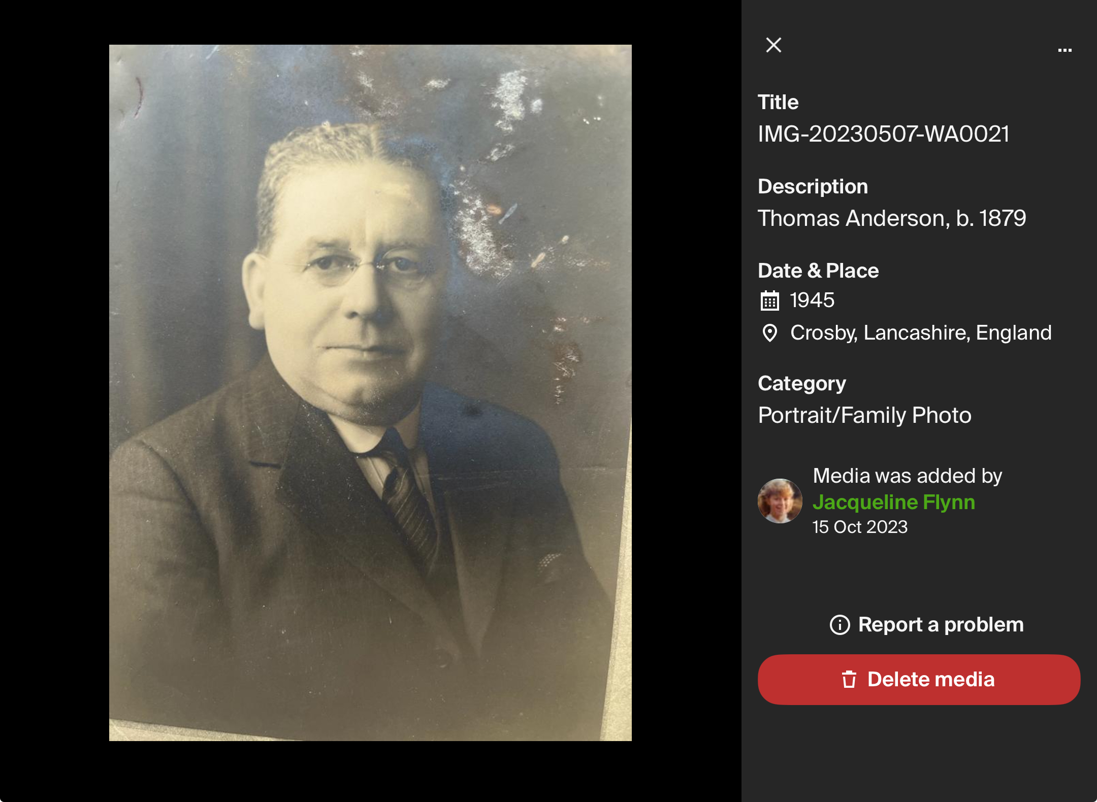
Task: Click the 1945 date value
Action: [812, 300]
